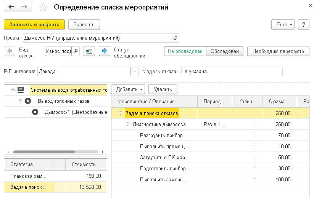Viewport: 314px width, 198px height.
Task: Select the Подготовить прибор... row
Action: pyautogui.click(x=210, y=168)
